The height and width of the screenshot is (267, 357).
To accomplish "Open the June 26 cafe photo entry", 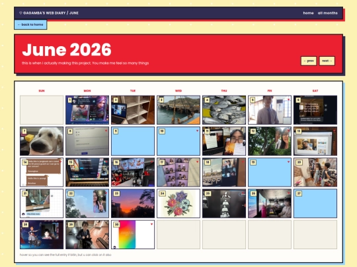I will pyautogui.click(x=270, y=204).
